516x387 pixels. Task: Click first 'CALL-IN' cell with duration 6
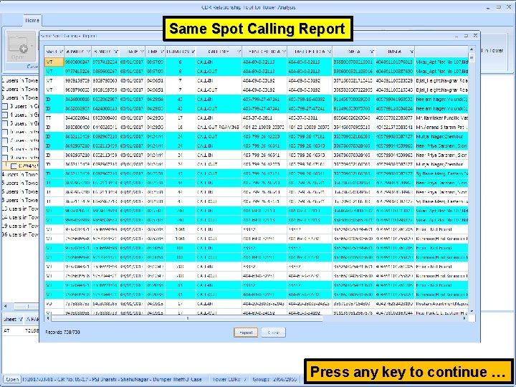(x=219, y=62)
